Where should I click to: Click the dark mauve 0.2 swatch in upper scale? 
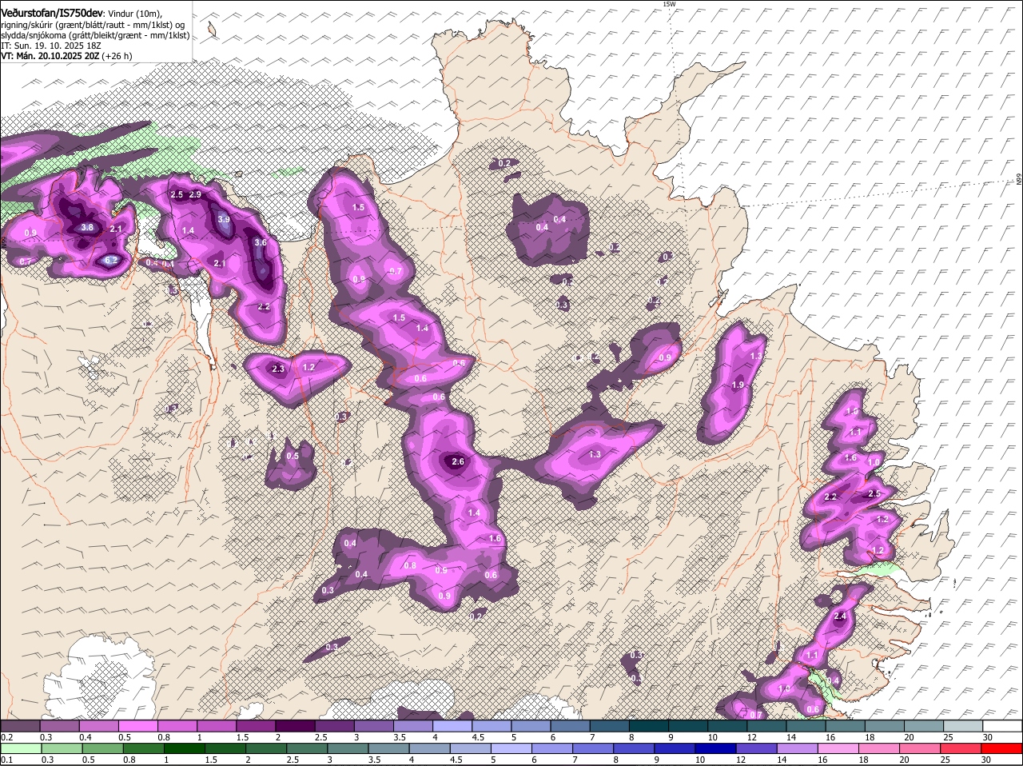[x=20, y=725]
